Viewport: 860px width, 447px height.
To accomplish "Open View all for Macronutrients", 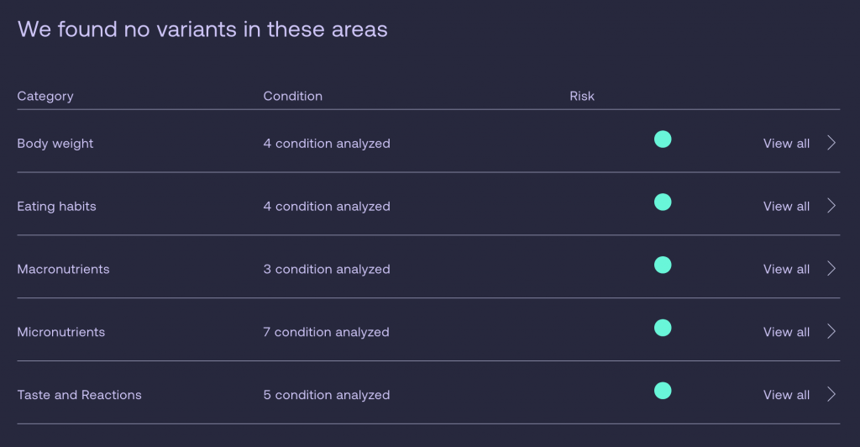I will [x=786, y=270].
